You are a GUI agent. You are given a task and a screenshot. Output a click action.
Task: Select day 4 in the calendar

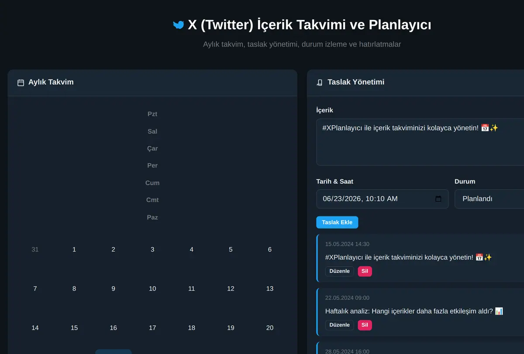191,250
